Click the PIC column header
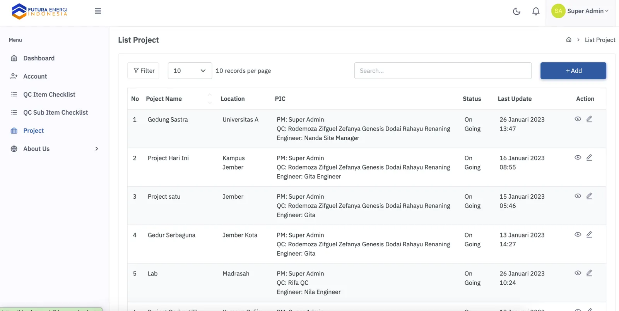Viewport: 619px width, 311px height. point(280,99)
